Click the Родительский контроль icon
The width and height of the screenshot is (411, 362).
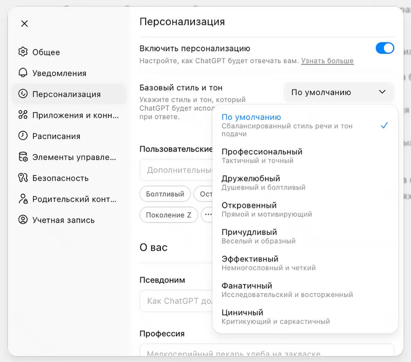point(23,199)
